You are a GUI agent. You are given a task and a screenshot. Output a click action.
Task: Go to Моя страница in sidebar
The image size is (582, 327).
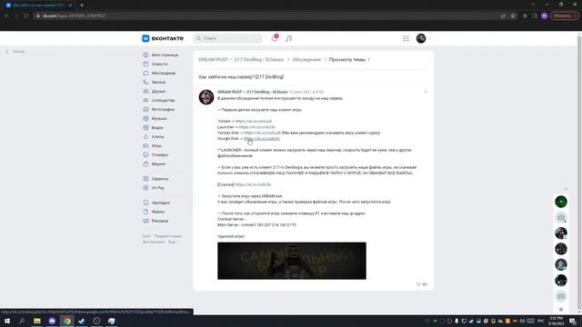(x=165, y=54)
